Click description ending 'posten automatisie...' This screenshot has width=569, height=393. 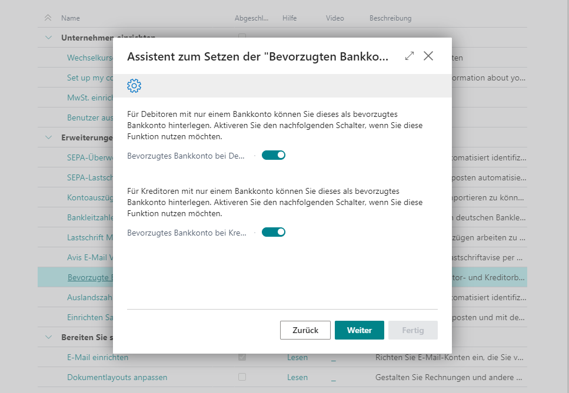tap(489, 177)
